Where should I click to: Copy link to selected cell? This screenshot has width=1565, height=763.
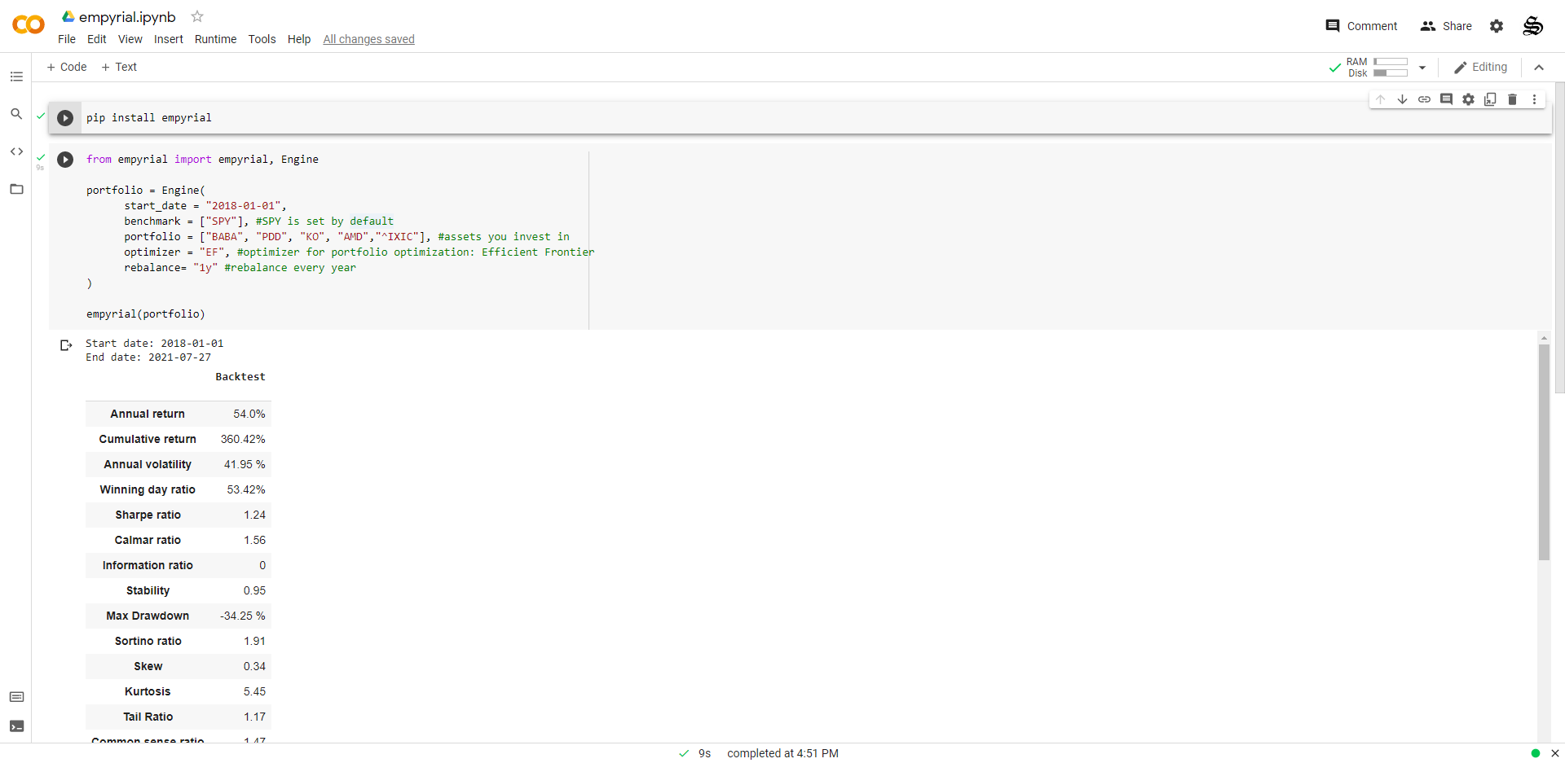tap(1425, 99)
